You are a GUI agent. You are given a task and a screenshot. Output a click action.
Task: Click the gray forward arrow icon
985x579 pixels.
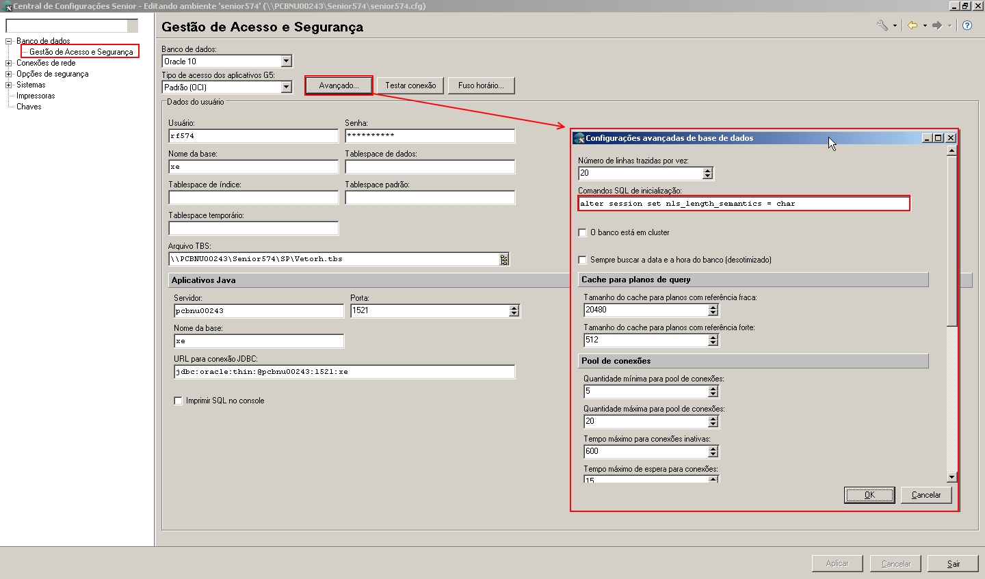tap(937, 25)
